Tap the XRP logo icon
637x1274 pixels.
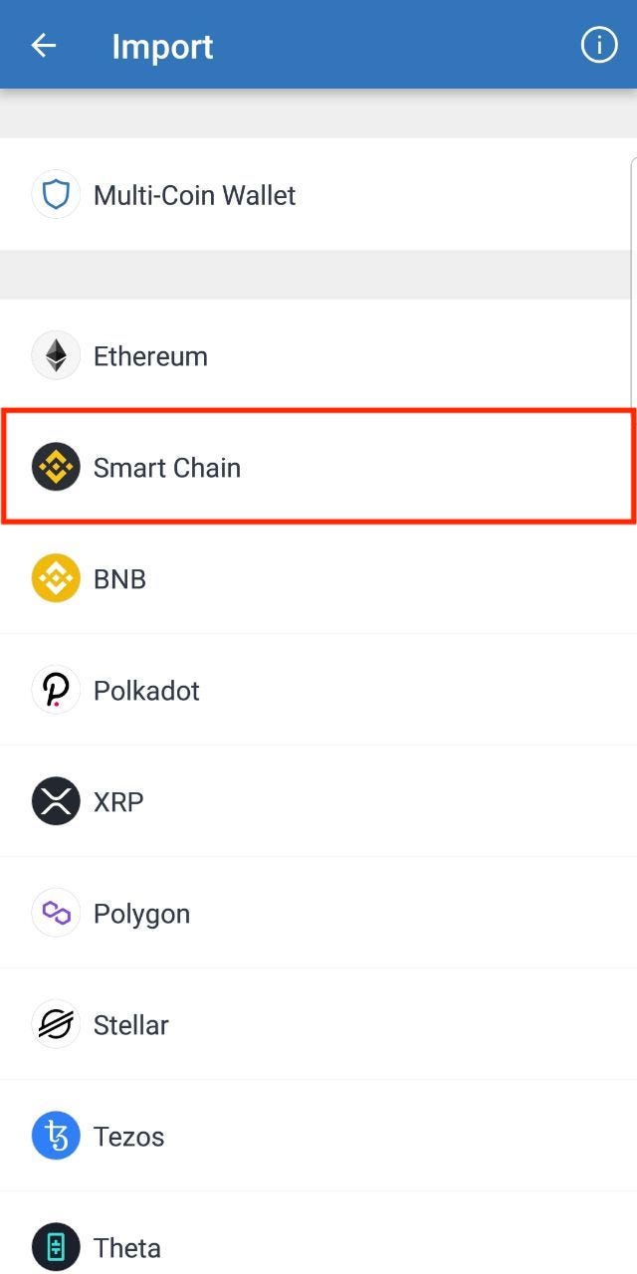[x=56, y=801]
